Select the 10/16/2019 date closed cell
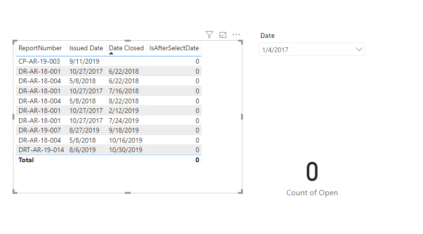The height and width of the screenshot is (234, 423). (125, 140)
